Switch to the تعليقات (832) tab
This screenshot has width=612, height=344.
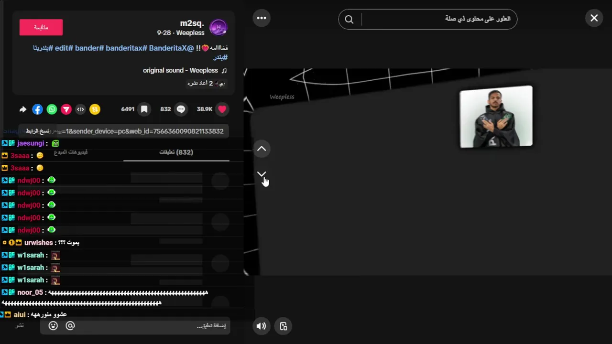point(176,152)
